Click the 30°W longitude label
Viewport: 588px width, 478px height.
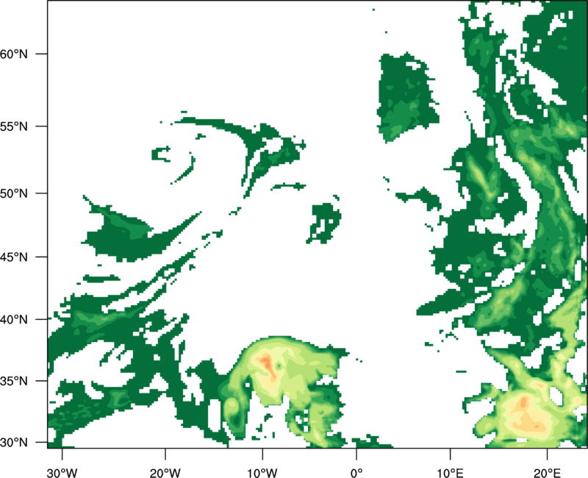tap(62, 473)
